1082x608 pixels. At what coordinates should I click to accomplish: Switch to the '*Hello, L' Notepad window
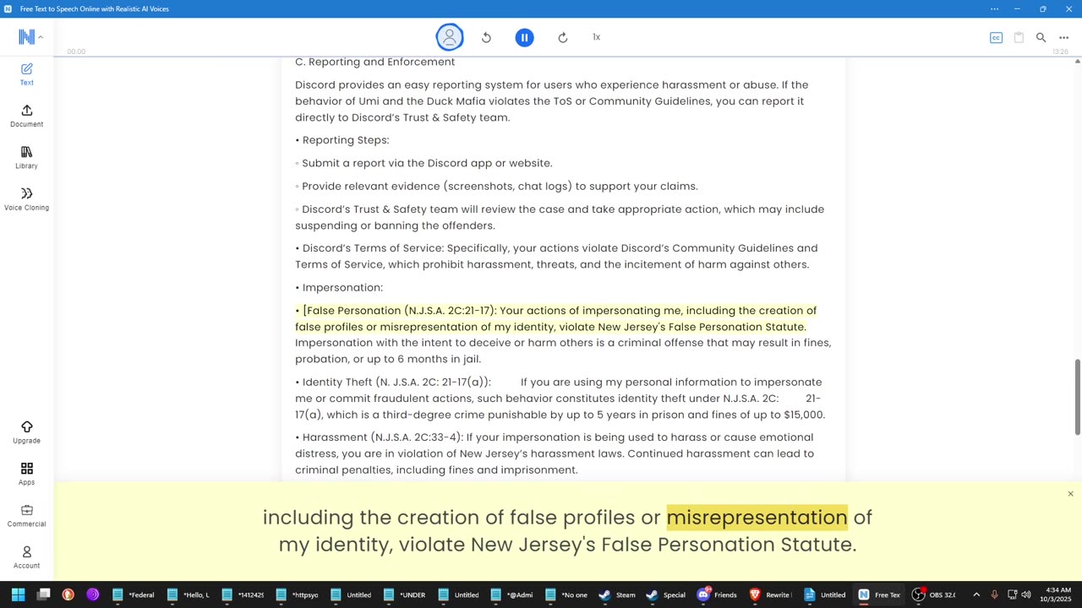tap(188, 594)
